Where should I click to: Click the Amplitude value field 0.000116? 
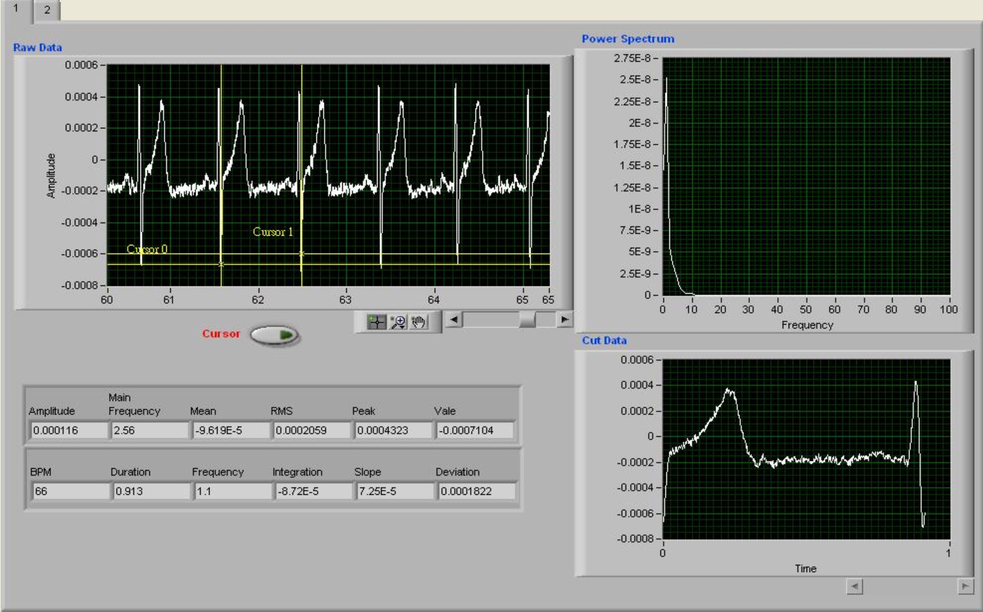69,430
